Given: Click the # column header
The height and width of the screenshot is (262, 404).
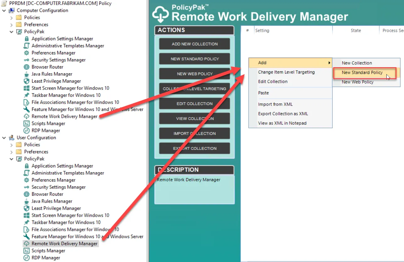Looking at the screenshot, I should [x=247, y=30].
